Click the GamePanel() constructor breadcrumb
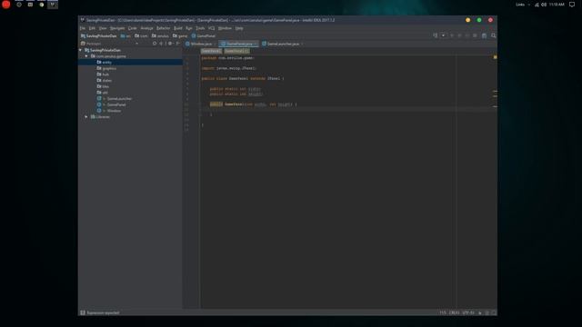The width and height of the screenshot is (582, 327). [236, 51]
